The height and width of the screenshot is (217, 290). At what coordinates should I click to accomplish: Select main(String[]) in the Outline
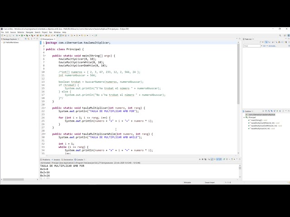pos(257,120)
